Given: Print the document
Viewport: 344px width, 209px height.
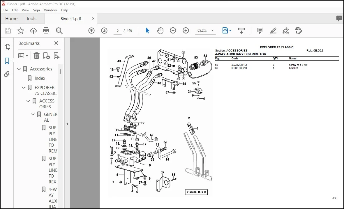Looking at the screenshot, I should pos(46,31).
